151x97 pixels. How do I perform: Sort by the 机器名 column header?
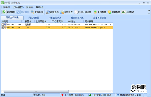tap(28, 21)
